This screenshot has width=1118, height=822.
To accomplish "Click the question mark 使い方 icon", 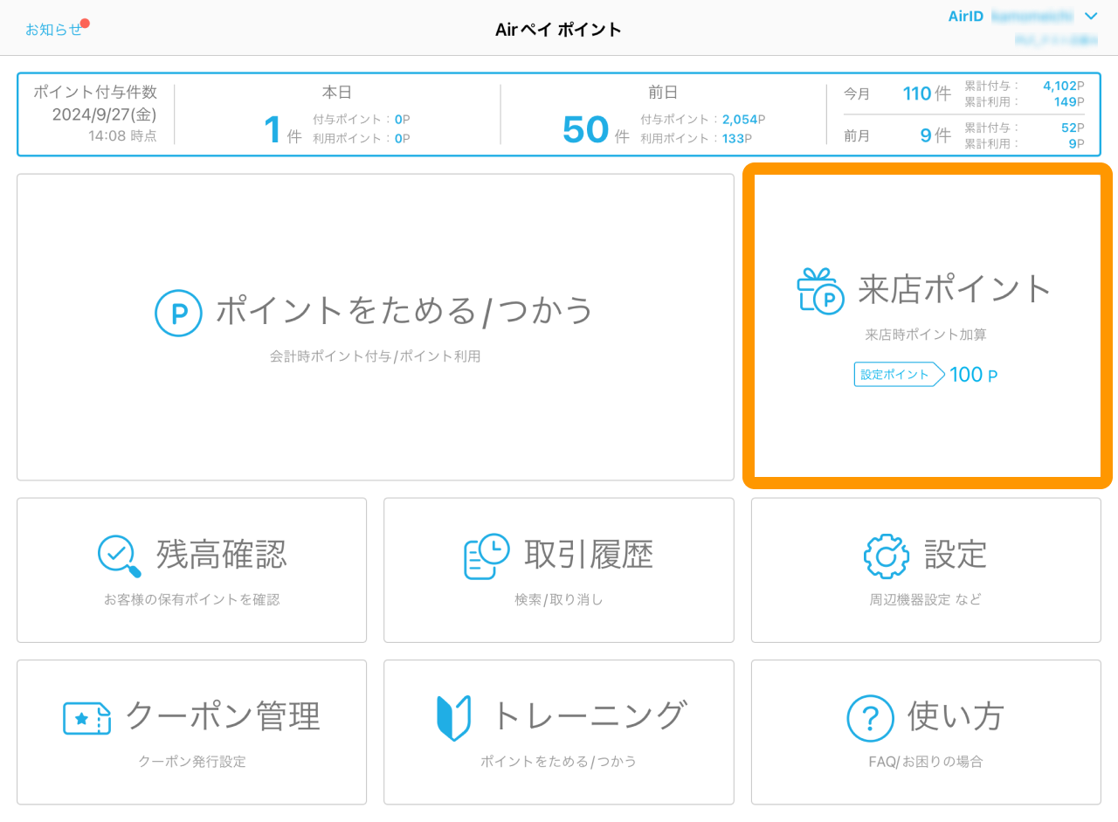I will [x=871, y=718].
